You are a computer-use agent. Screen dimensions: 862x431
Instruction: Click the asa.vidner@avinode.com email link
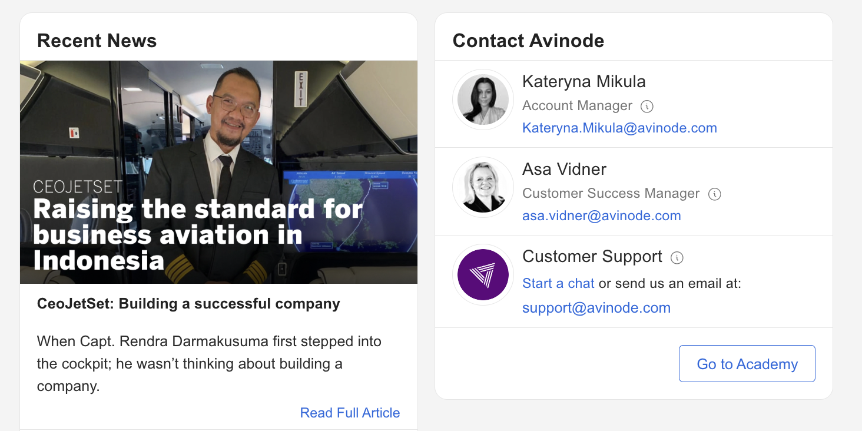(601, 216)
